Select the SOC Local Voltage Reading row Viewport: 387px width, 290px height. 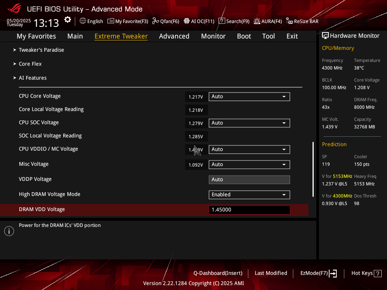coord(50,136)
